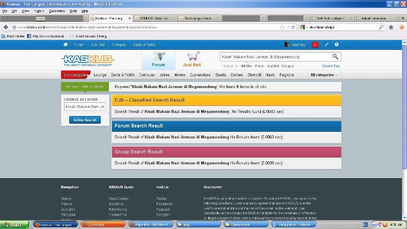The width and height of the screenshot is (407, 229).
Task: Switch to the CEKIDOT Video tab
Action: coord(155,18)
